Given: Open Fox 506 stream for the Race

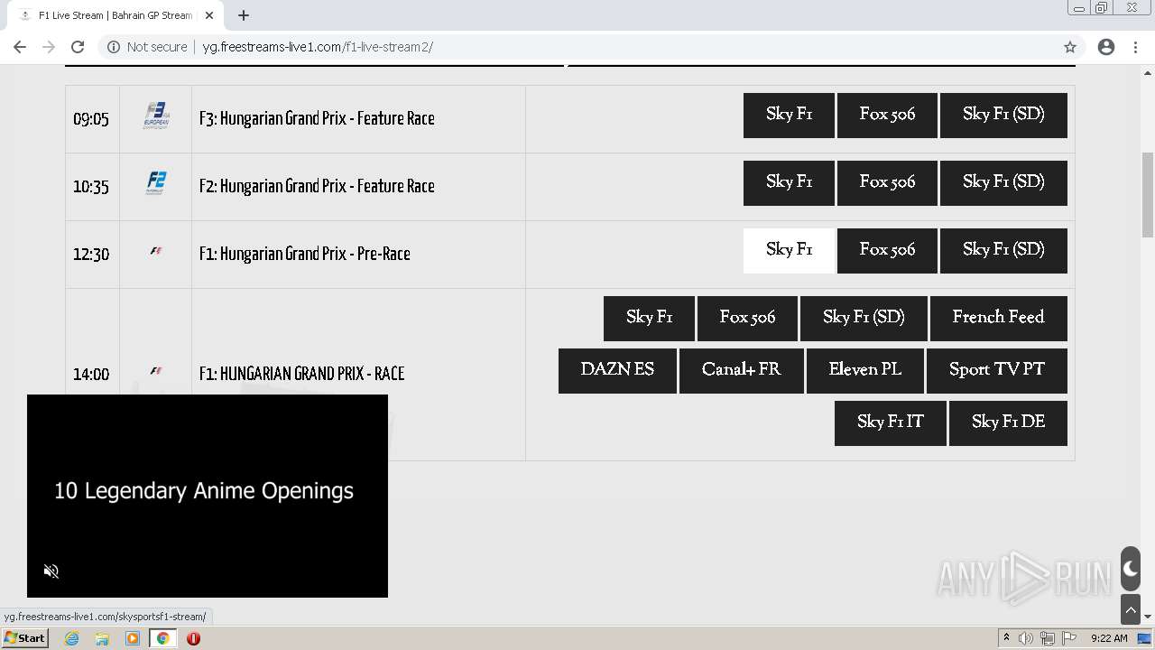Looking at the screenshot, I should tap(747, 318).
